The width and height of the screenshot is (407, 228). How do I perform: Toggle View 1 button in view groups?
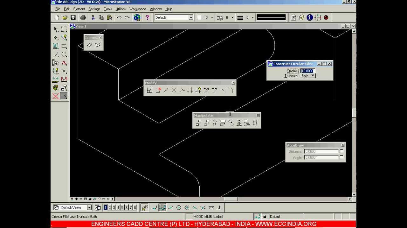(105, 207)
